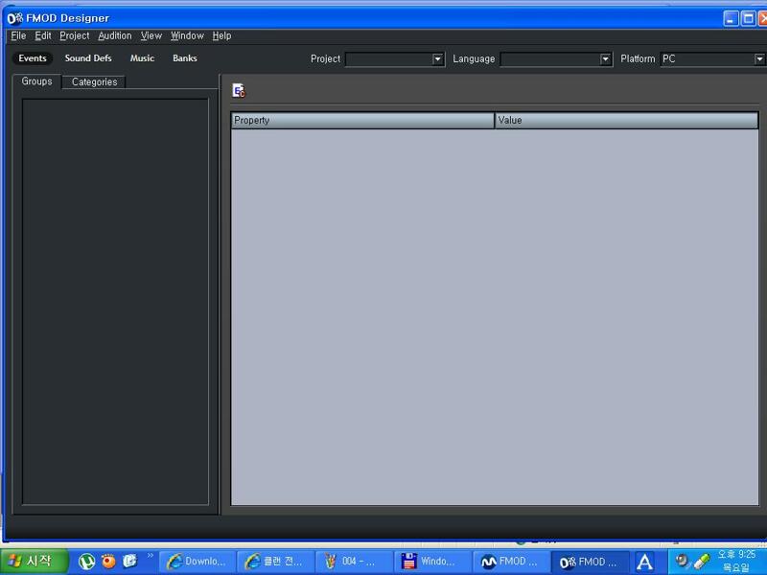Expand the Project dropdown
This screenshot has height=575, width=767.
[x=437, y=59]
